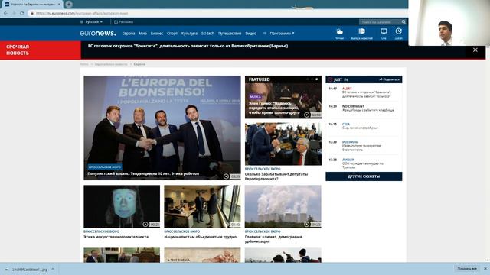This screenshot has width=490, height=275.
Task: Open the downloaded jpg file in downloads bar
Action: (x=30, y=269)
